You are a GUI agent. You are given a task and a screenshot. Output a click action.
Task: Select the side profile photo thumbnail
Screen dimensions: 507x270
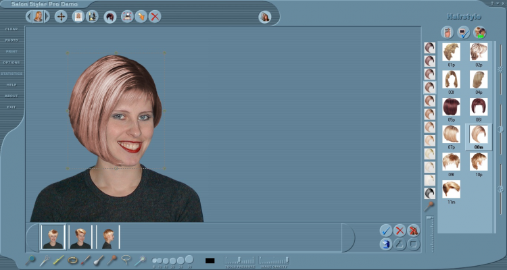click(x=108, y=237)
